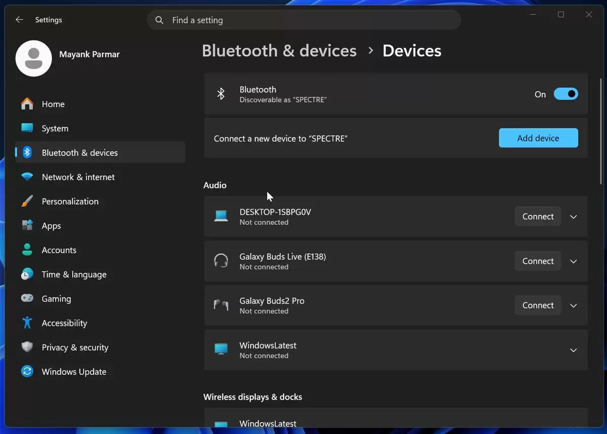Navigate to Apps settings
The height and width of the screenshot is (434, 607).
pyautogui.click(x=100, y=225)
